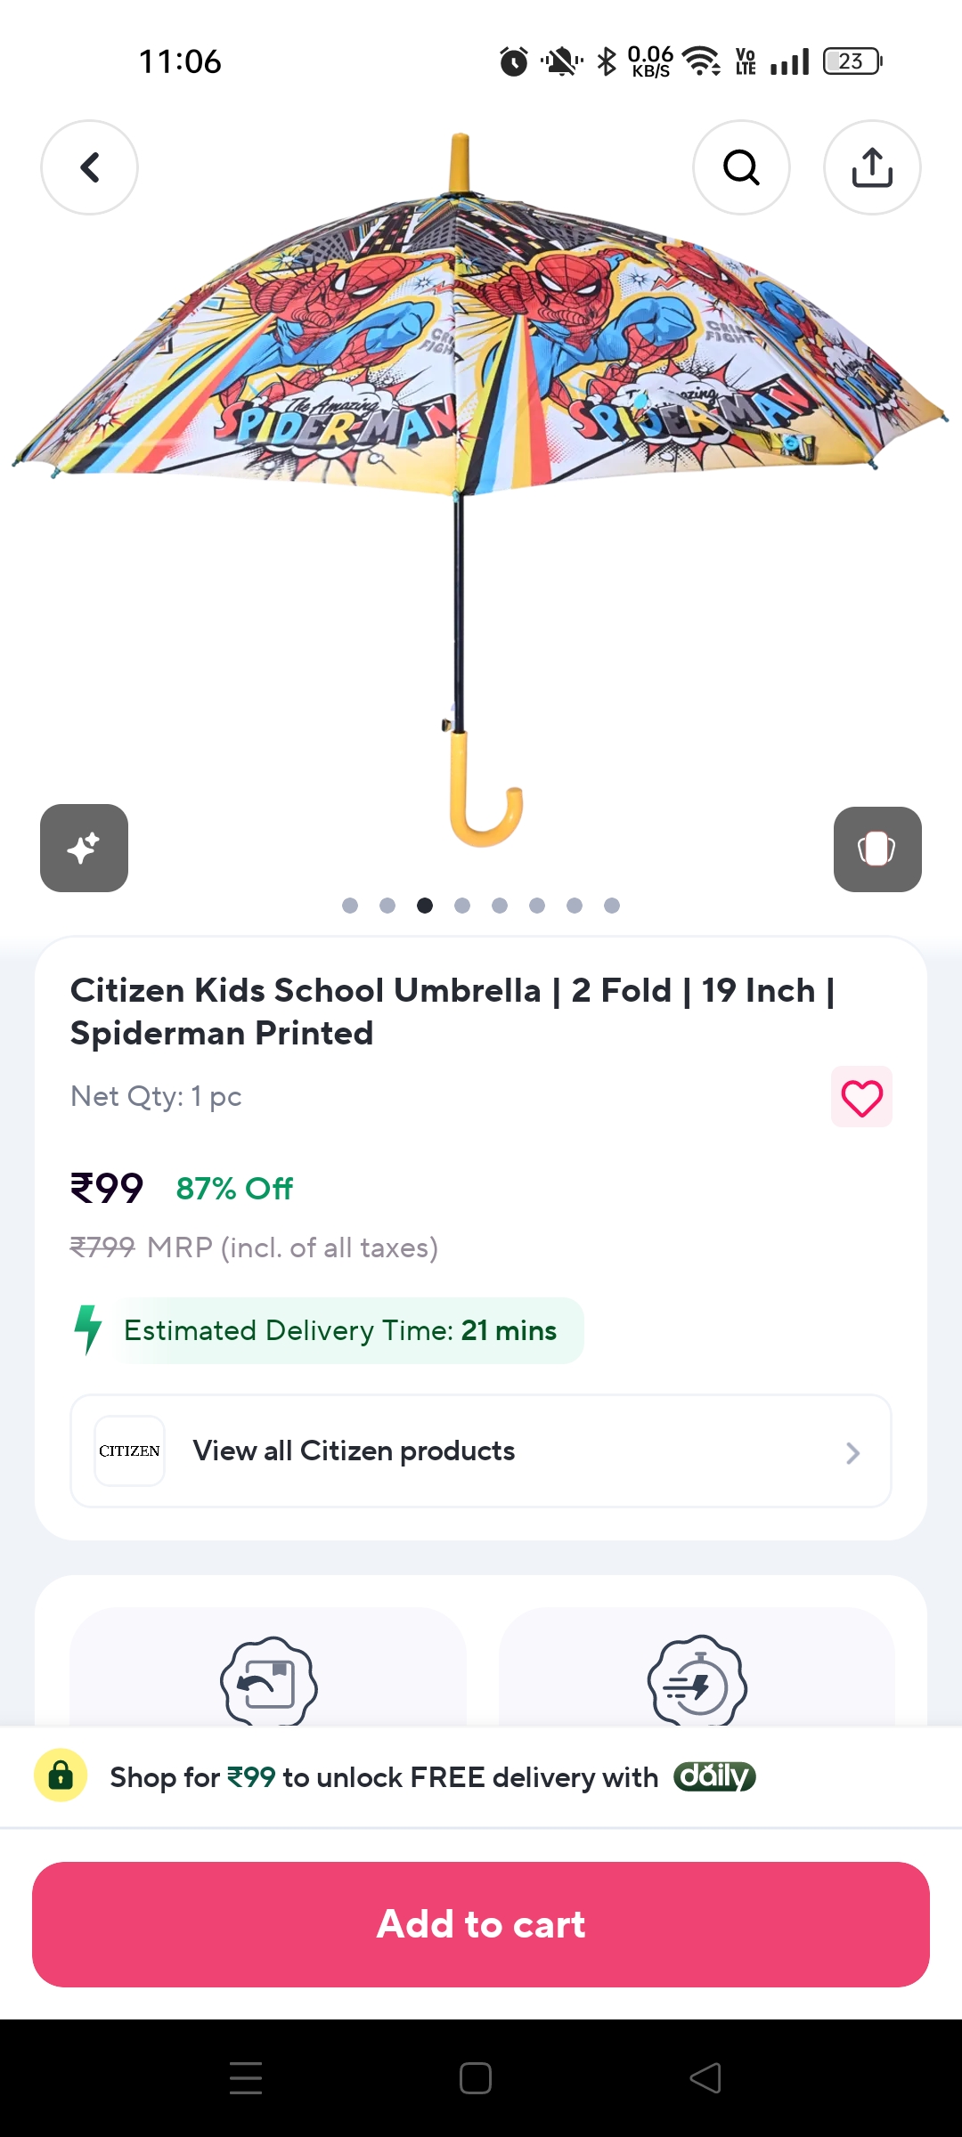Tap the return policy badge icon
Image resolution: width=962 pixels, height=2137 pixels.
pyautogui.click(x=268, y=1681)
